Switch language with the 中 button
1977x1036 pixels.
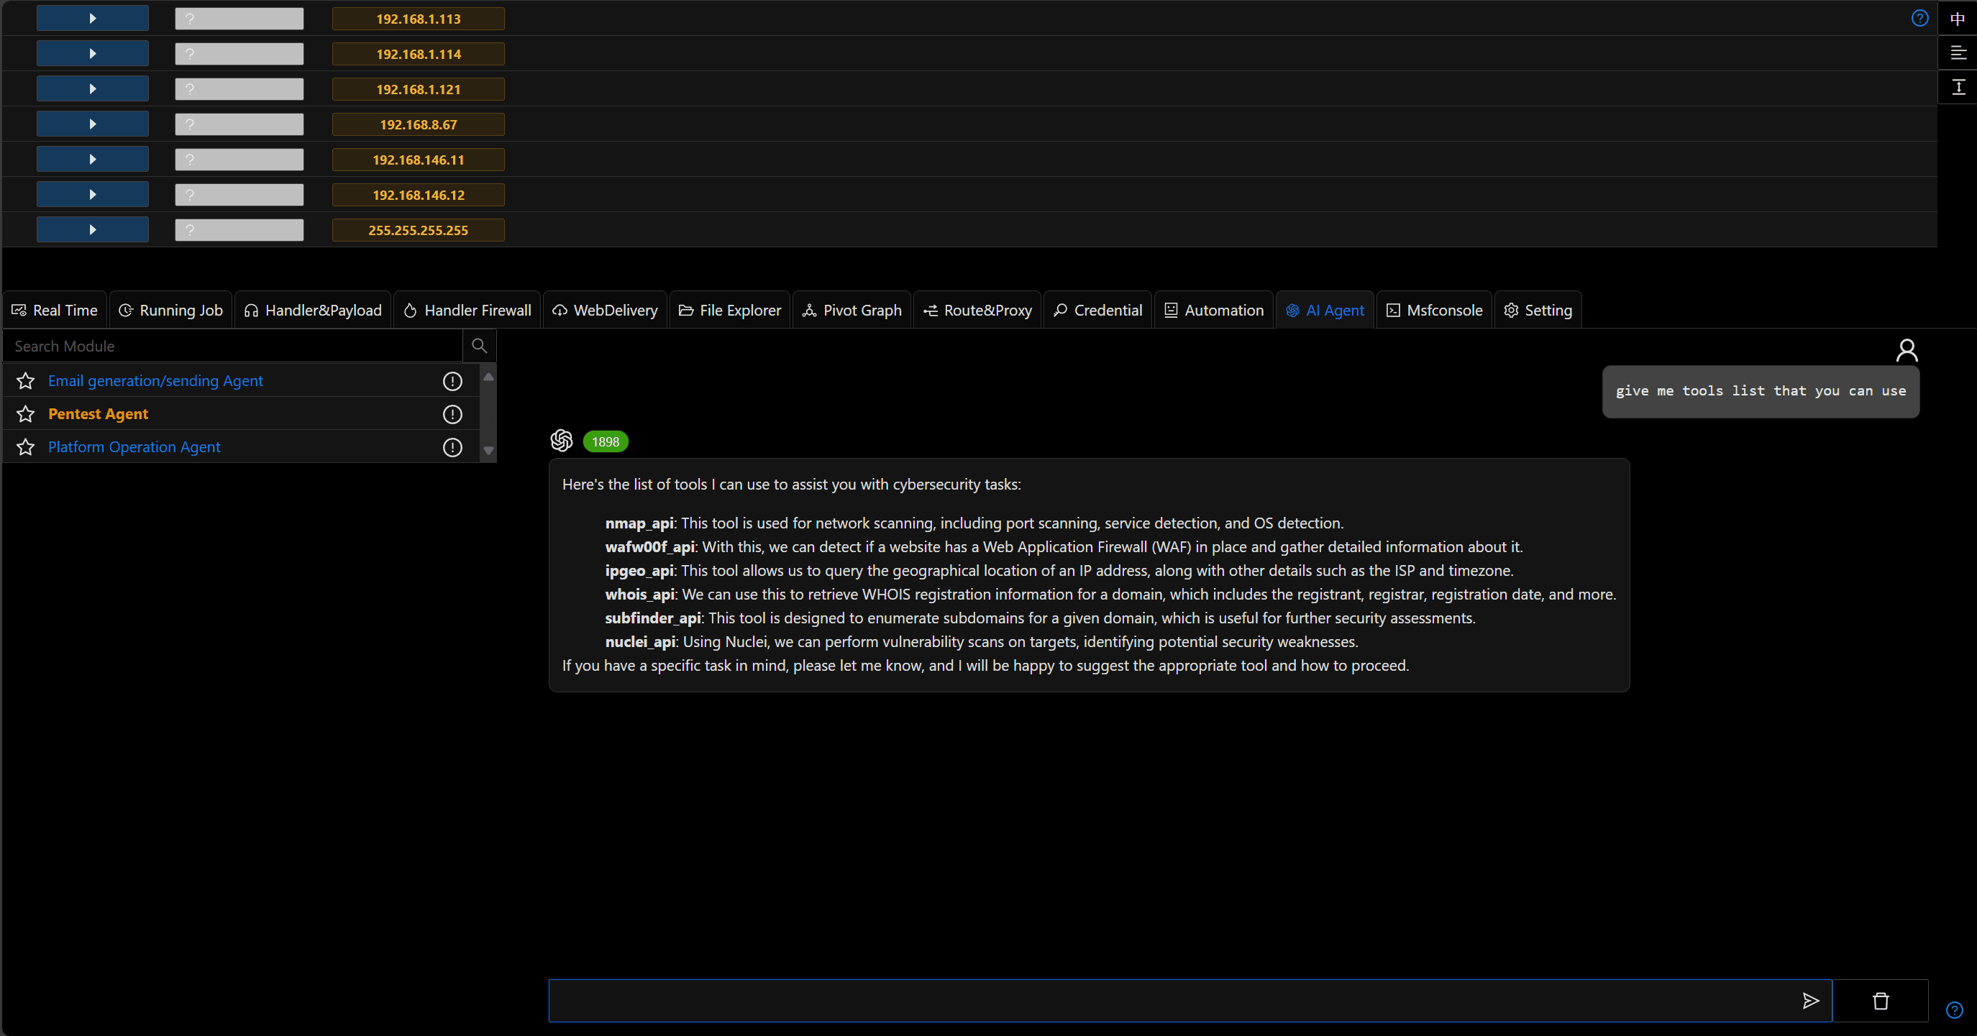tap(1958, 19)
